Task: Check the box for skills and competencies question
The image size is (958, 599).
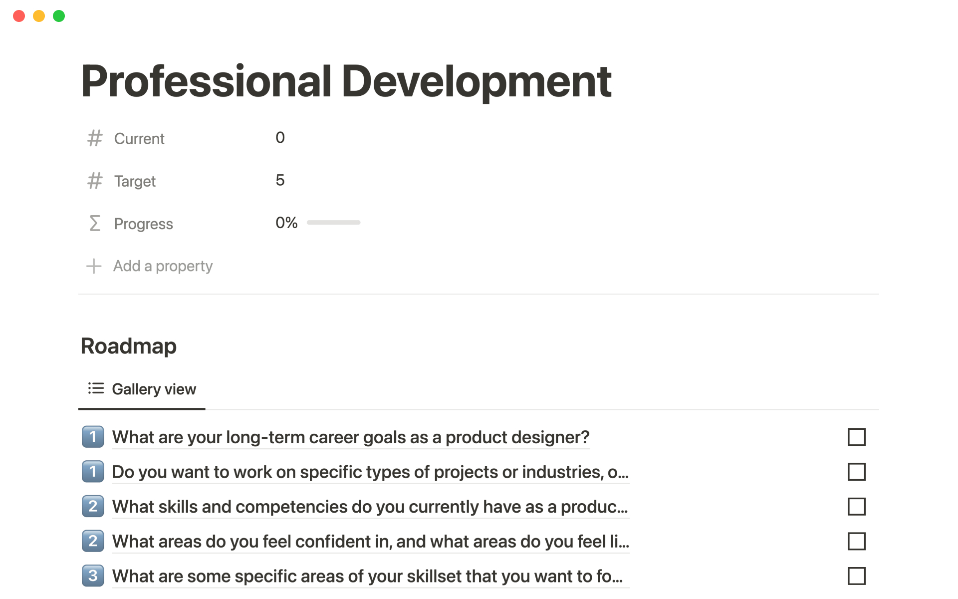Action: [856, 507]
